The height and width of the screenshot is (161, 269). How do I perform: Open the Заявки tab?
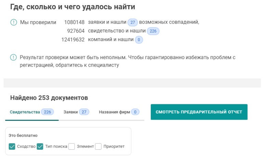pos(76,112)
